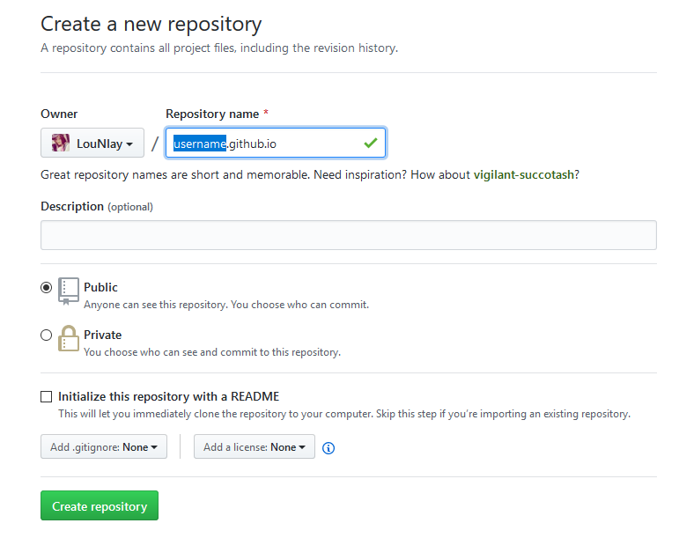The width and height of the screenshot is (679, 538).
Task: Click 'Anyone can see this repository' description
Action: [x=226, y=305]
